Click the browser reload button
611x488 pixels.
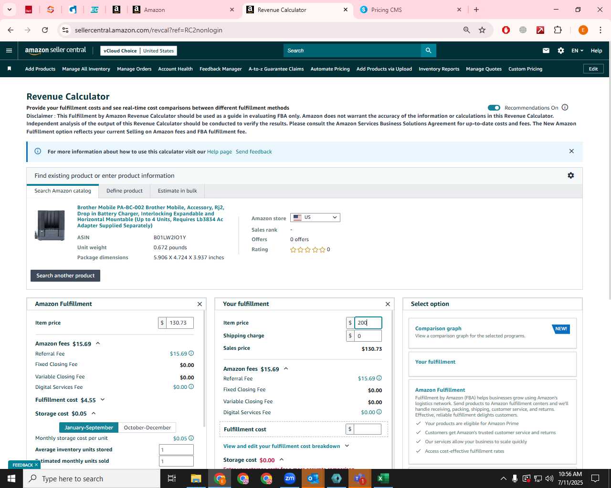[45, 30]
